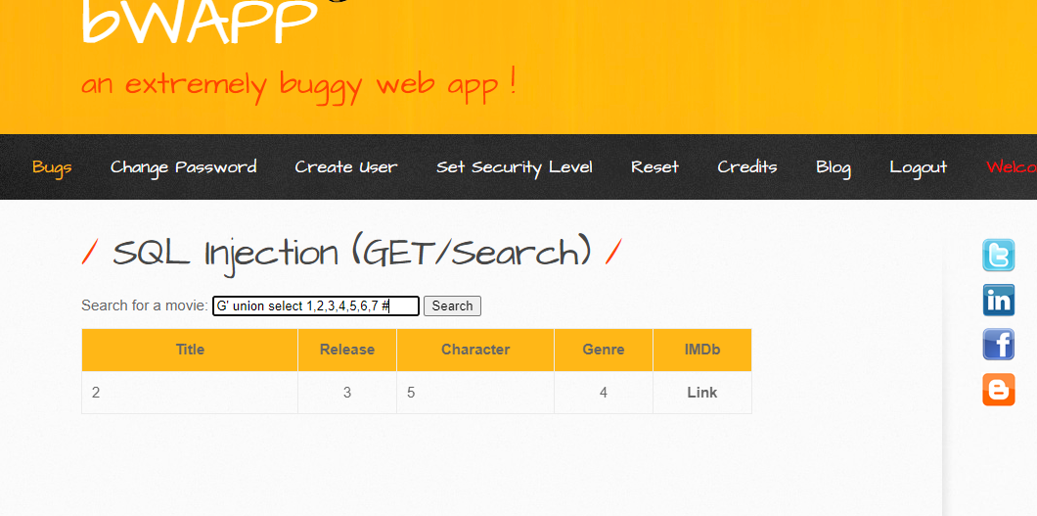Go to Change Password page
Image resolution: width=1037 pixels, height=516 pixels.
pos(183,167)
